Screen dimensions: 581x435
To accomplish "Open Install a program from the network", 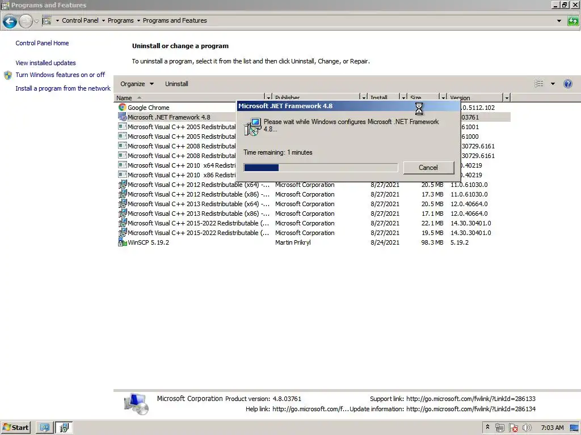I will (x=63, y=88).
